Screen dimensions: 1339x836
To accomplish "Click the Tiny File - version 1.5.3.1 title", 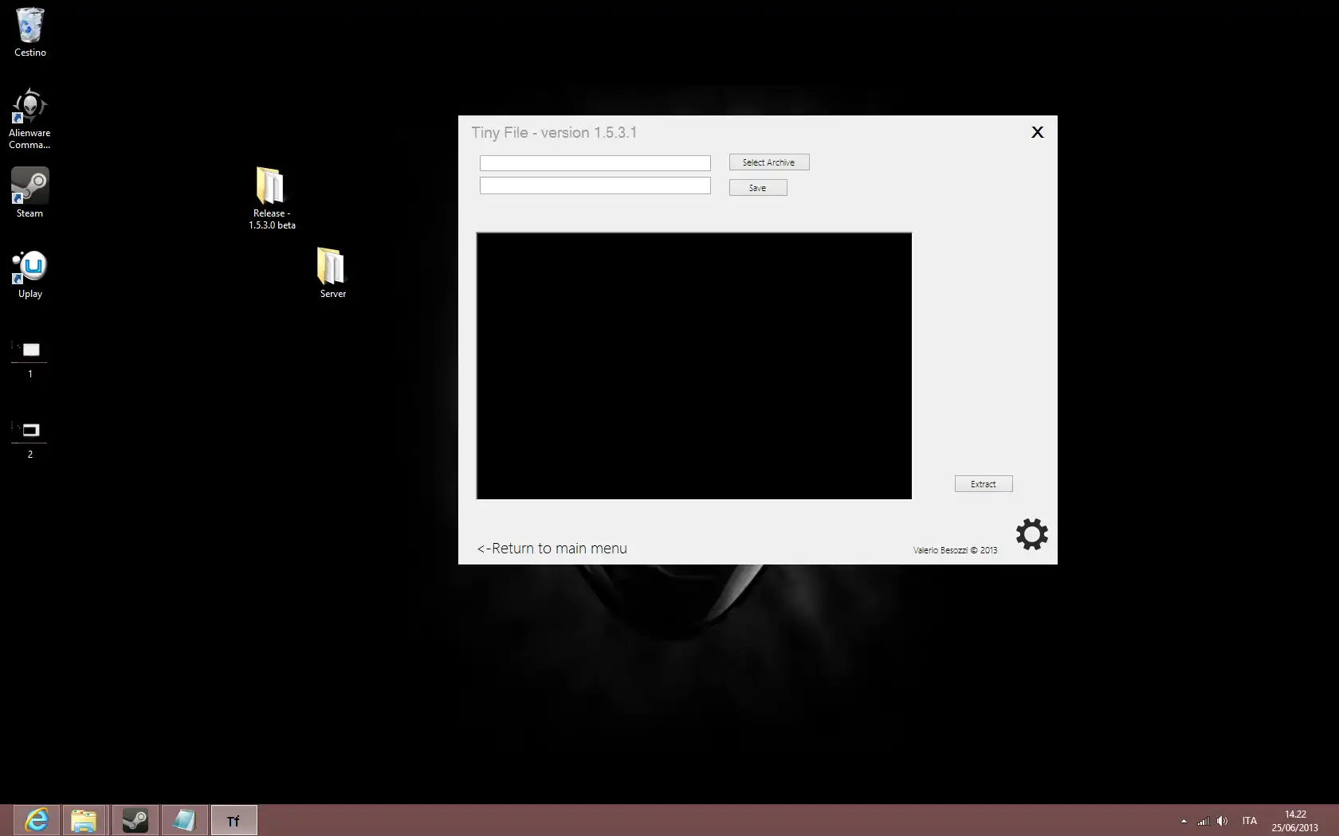I will point(554,133).
